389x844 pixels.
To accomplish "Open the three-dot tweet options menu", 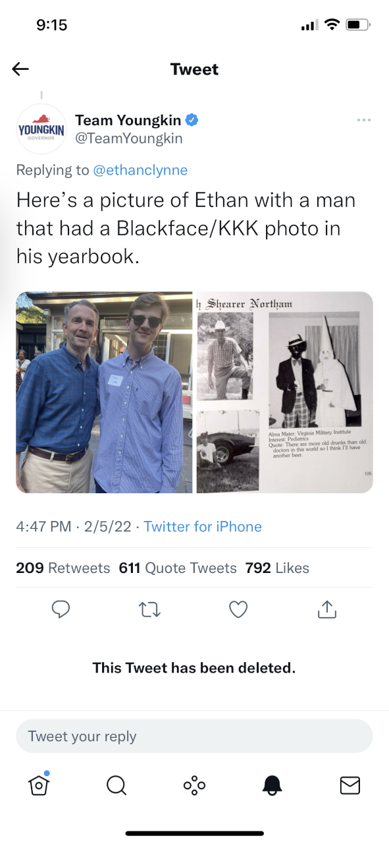I will (363, 120).
